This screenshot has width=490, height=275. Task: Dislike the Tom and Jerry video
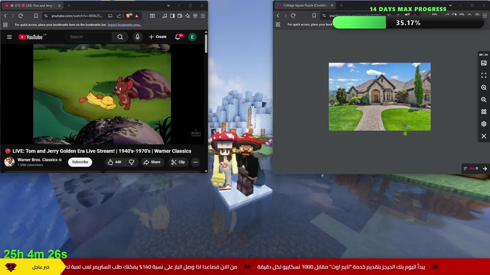pos(131,162)
